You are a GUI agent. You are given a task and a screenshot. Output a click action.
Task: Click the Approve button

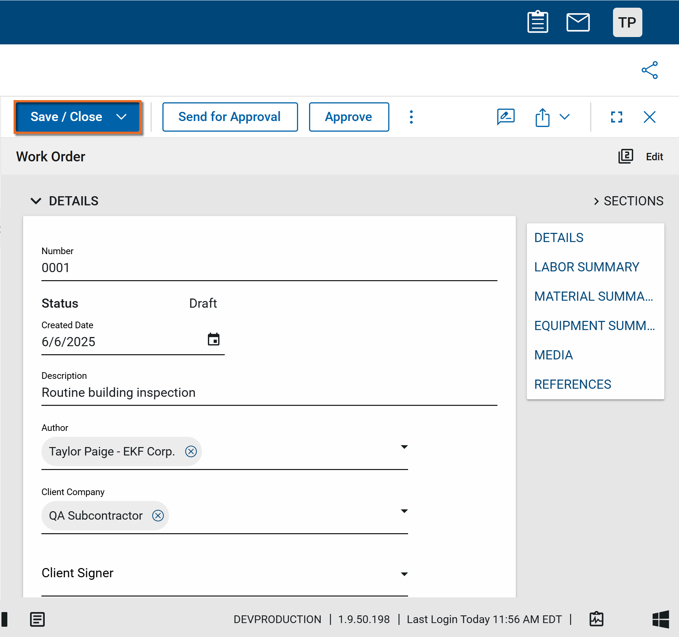click(x=349, y=117)
